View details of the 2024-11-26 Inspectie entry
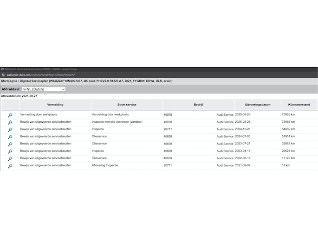Image resolution: width=318 pixels, height=238 pixels. (10, 130)
